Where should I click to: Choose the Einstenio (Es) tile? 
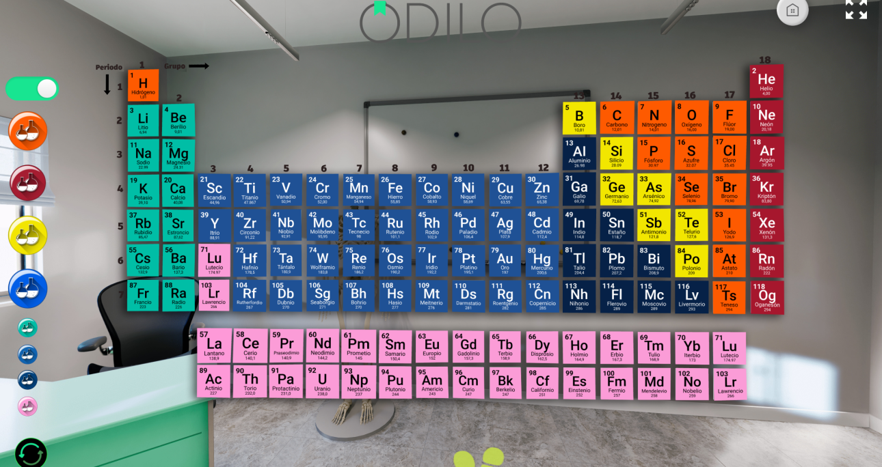[579, 384]
